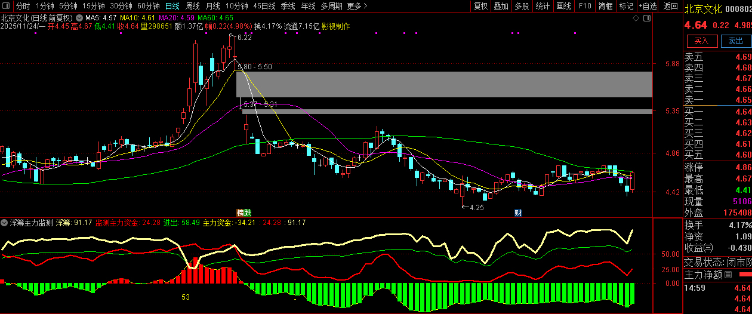752x314 pixels.
Task: Select the 15分钟 period tab
Action: pos(94,6)
